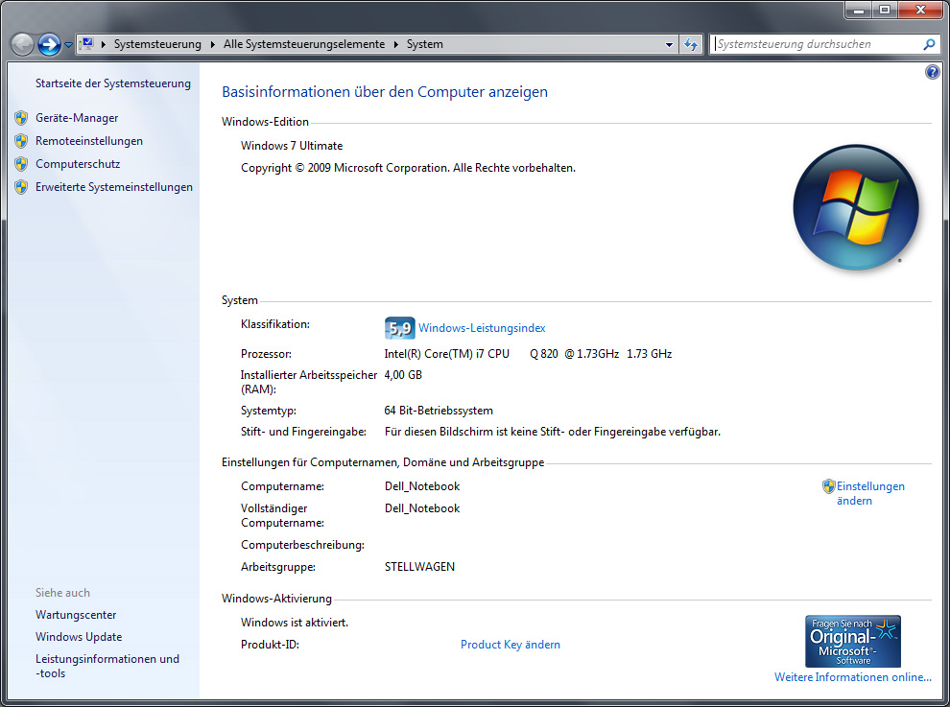
Task: Click the Forward navigation arrow button
Action: pyautogui.click(x=49, y=44)
